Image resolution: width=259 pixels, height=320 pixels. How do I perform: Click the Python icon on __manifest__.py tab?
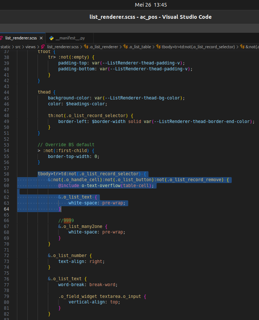(52, 38)
